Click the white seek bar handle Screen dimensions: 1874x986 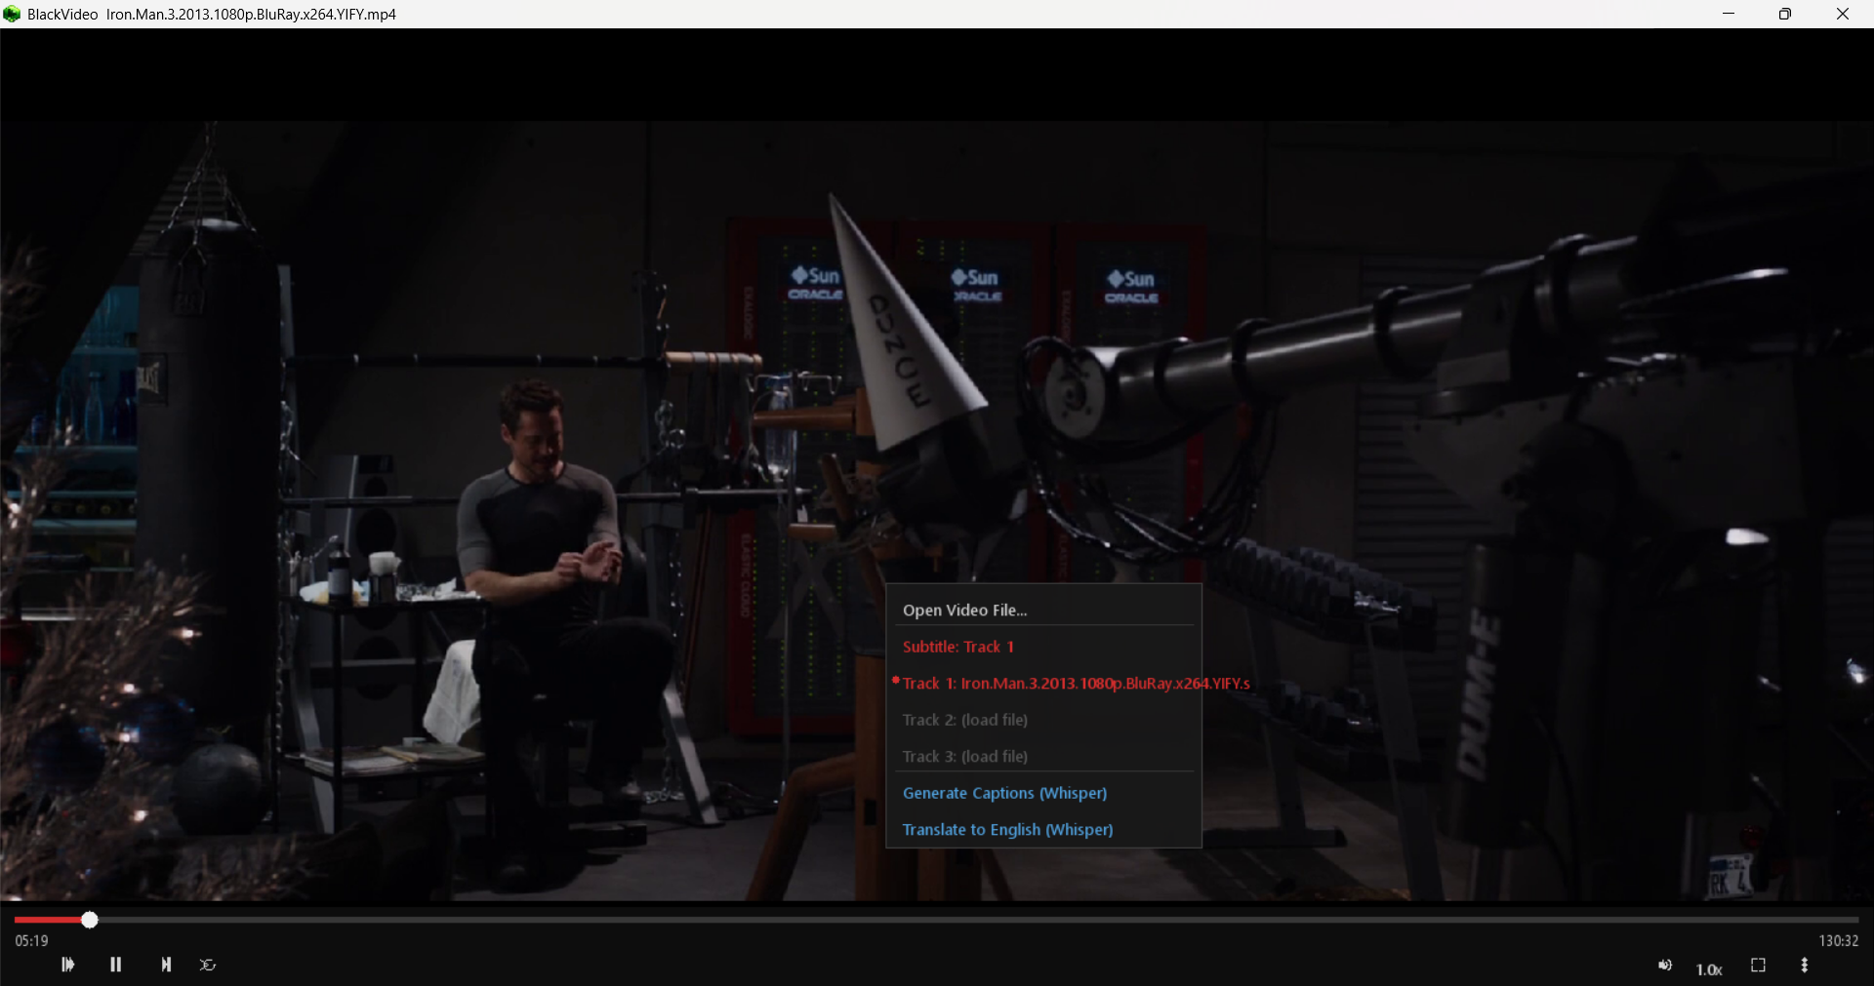click(90, 920)
